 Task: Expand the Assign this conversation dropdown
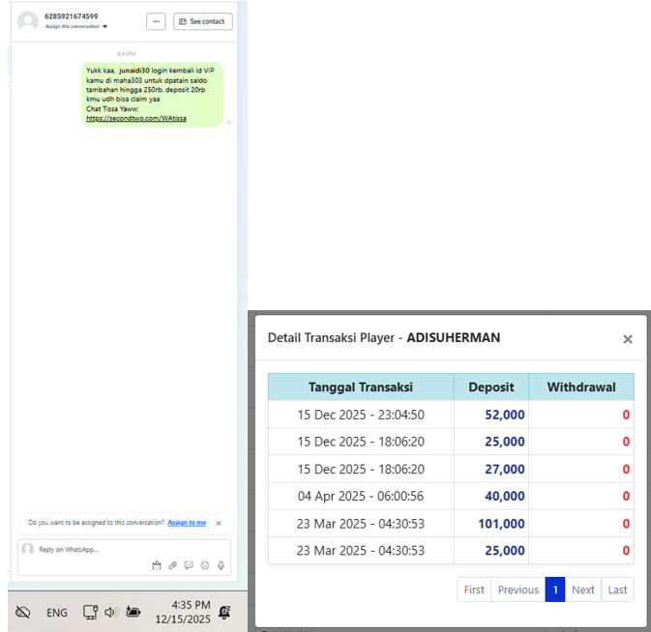(x=76, y=26)
